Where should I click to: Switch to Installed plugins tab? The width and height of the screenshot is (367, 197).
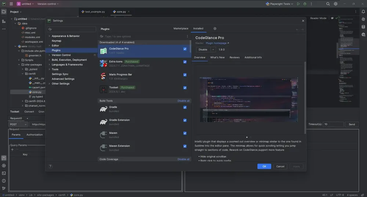click(198, 29)
